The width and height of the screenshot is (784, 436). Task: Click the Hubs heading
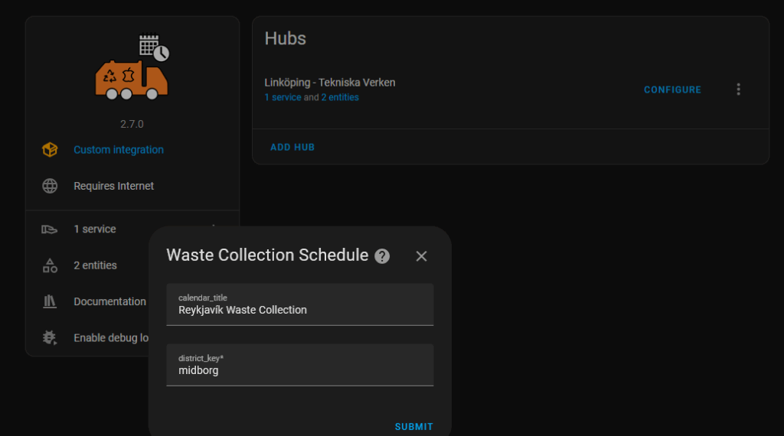coord(285,38)
